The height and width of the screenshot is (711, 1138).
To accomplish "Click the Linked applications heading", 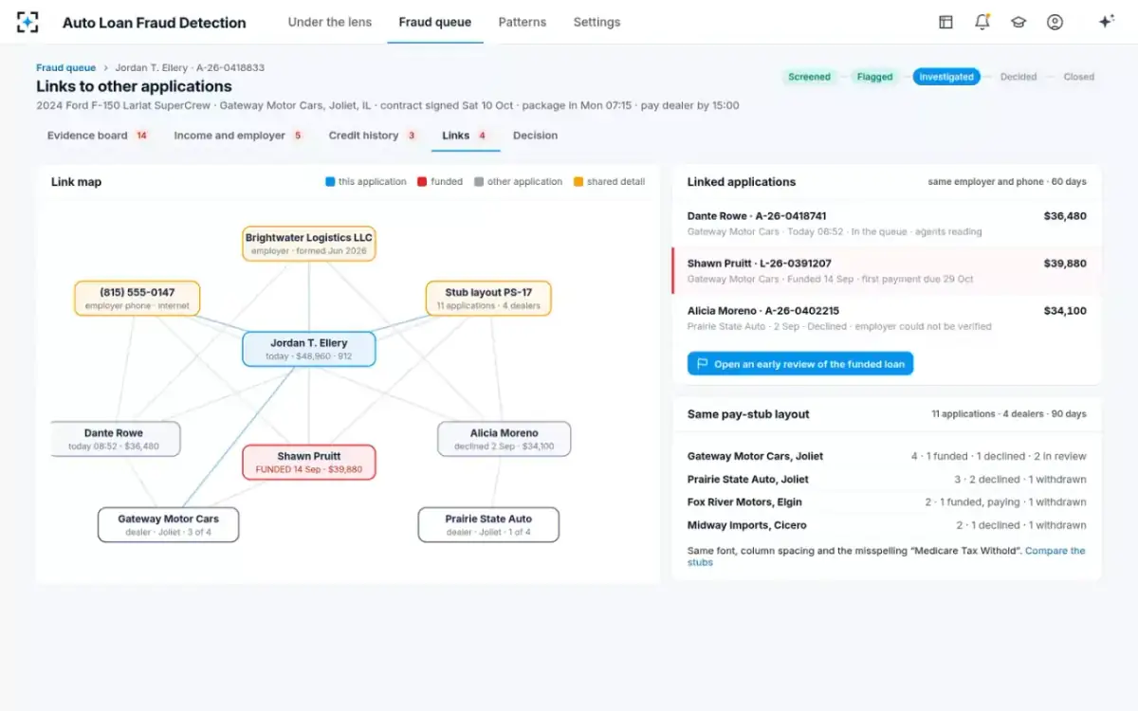I will pos(742,182).
